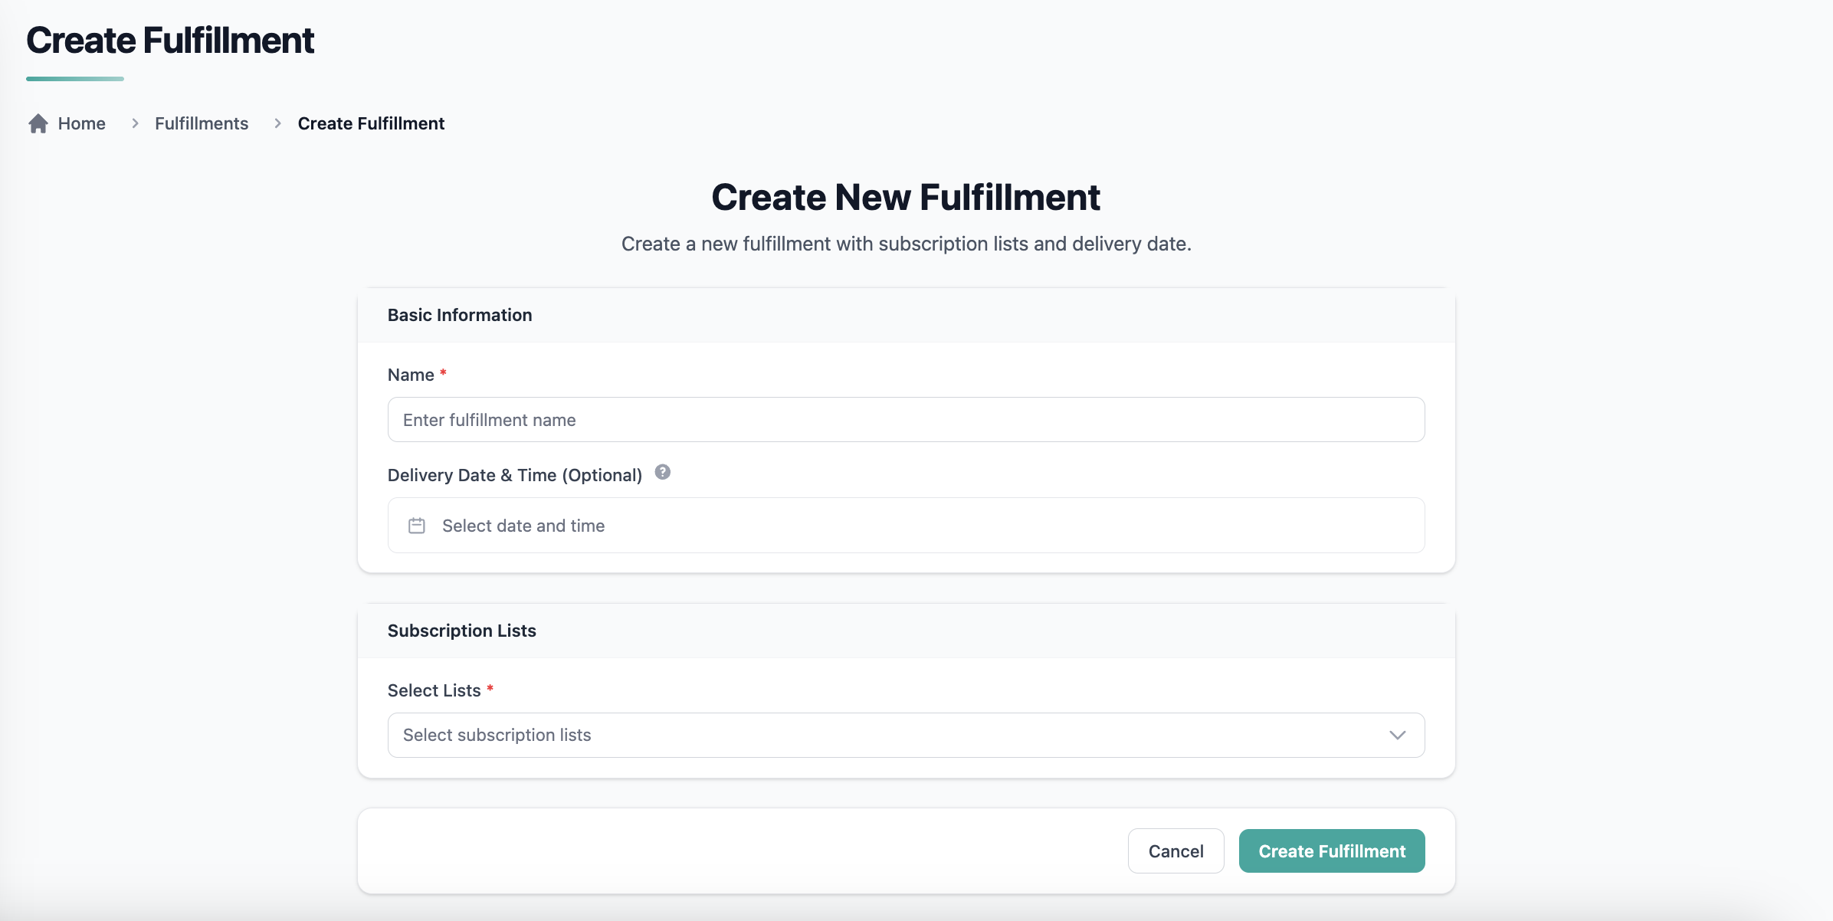Click the Home house icon in breadcrumb

38,123
